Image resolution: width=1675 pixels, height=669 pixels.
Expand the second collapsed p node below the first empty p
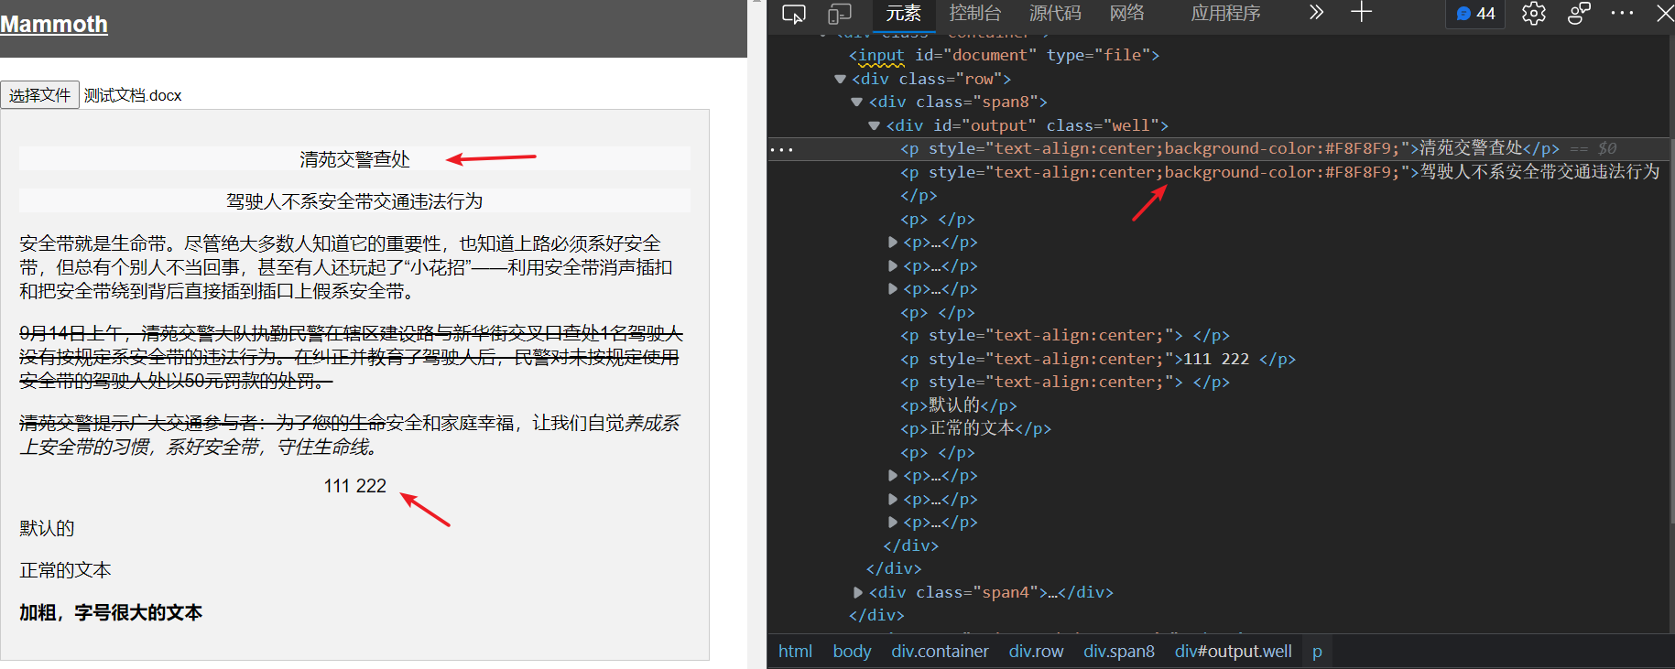tap(893, 266)
